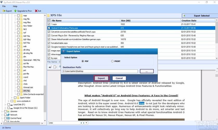Click the Network icon in the tree
218x130 pixels.
pyautogui.click(x=8, y=115)
